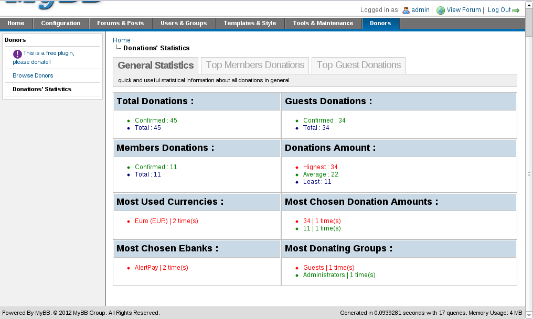Click 'Highest : 34' donation amount
The height and width of the screenshot is (319, 533).
pos(320,167)
